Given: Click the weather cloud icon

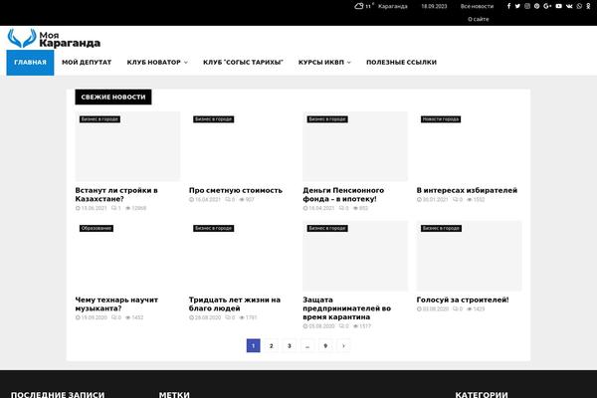Looking at the screenshot, I should click(358, 6).
